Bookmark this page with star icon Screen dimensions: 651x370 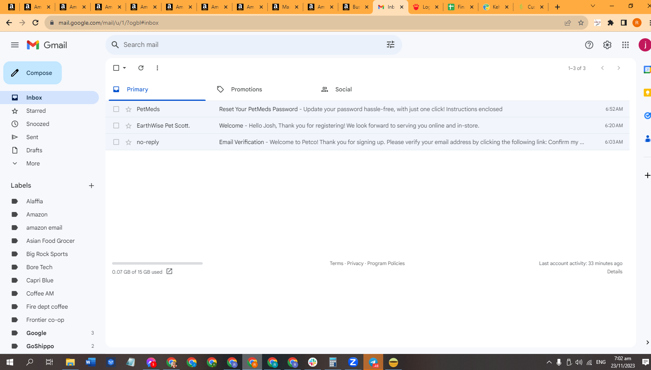click(x=581, y=23)
